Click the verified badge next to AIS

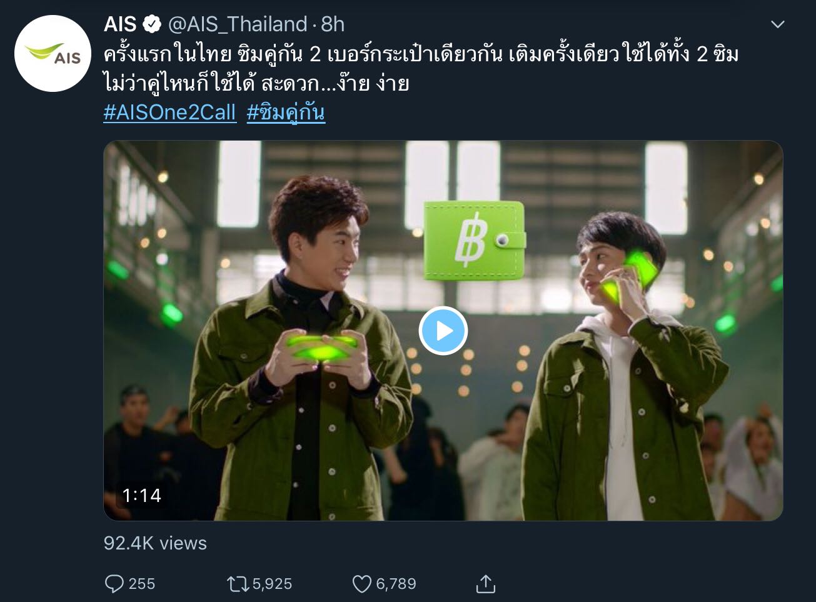point(152,25)
